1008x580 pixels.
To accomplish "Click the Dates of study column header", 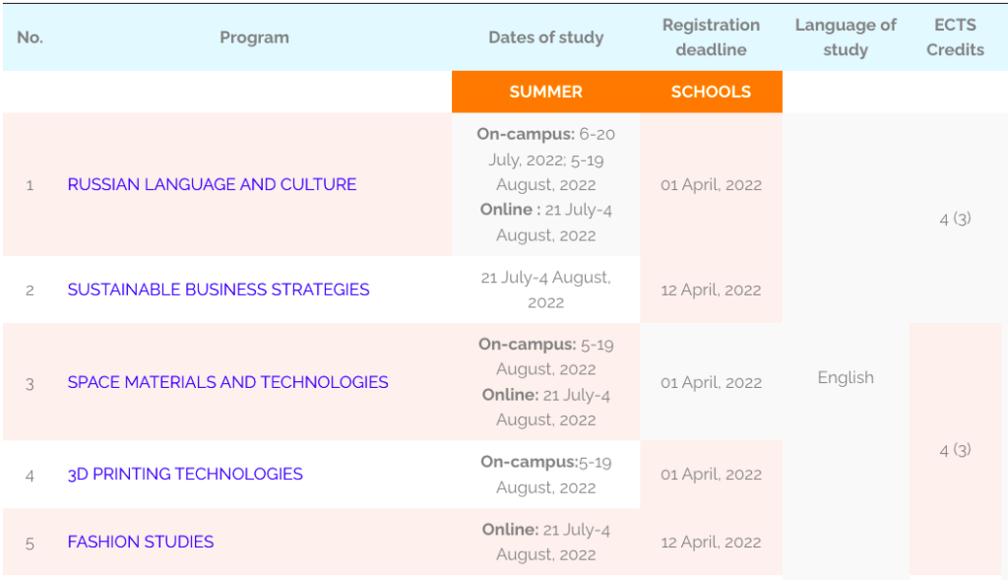I will 545,37.
